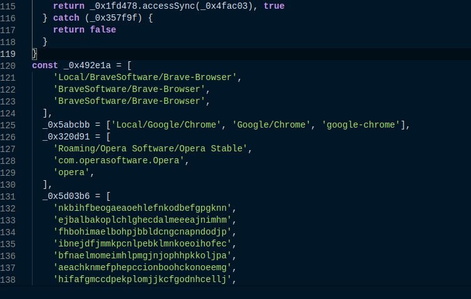Click string 'google-chrome'
The image size is (471, 299).
[361, 124]
